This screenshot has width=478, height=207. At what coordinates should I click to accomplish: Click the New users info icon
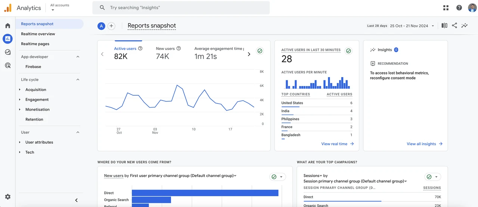[x=179, y=48]
